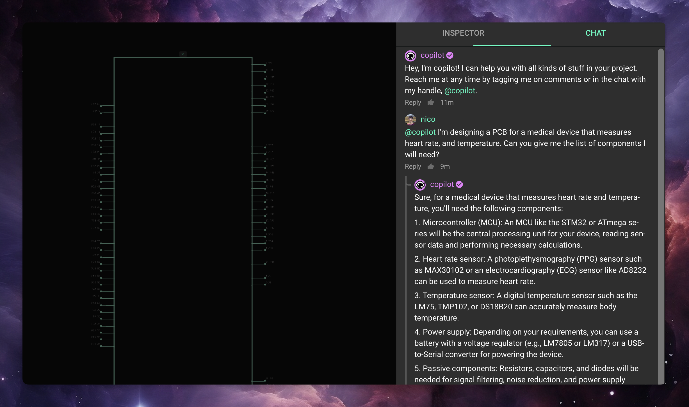Viewport: 689px width, 407px height.
Task: Click the 11m timestamp on the welcome message
Action: click(x=446, y=102)
